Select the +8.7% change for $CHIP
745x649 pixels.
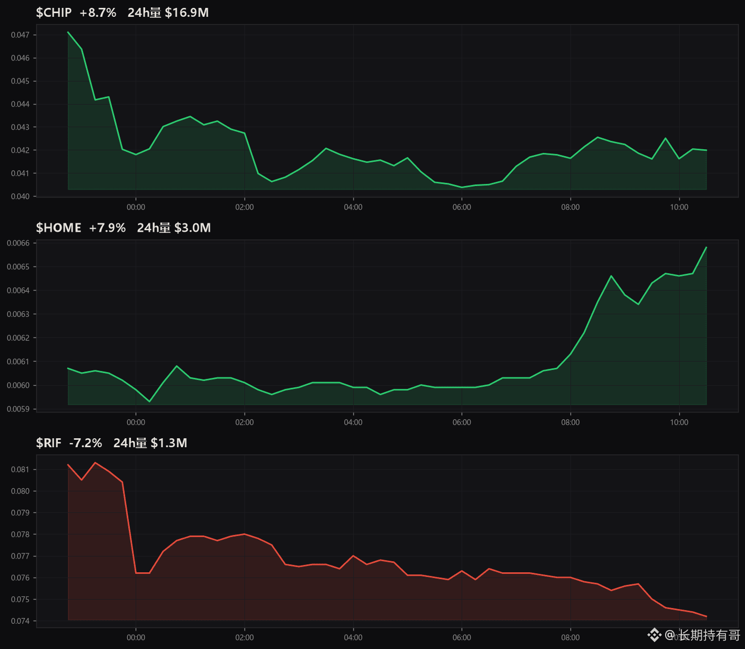pos(98,13)
